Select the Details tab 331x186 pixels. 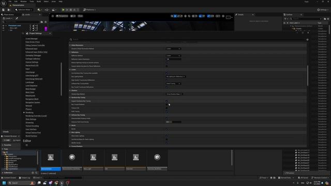pyautogui.click(x=241, y=15)
